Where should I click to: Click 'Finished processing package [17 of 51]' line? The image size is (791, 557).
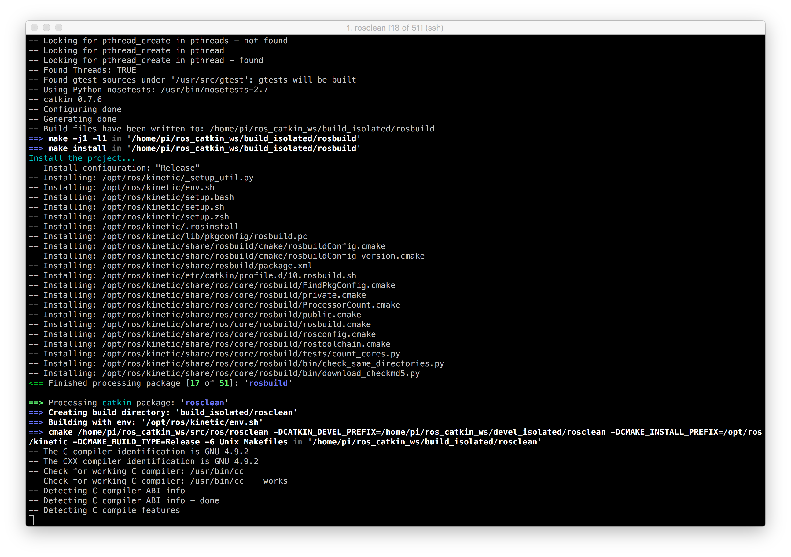click(x=160, y=383)
